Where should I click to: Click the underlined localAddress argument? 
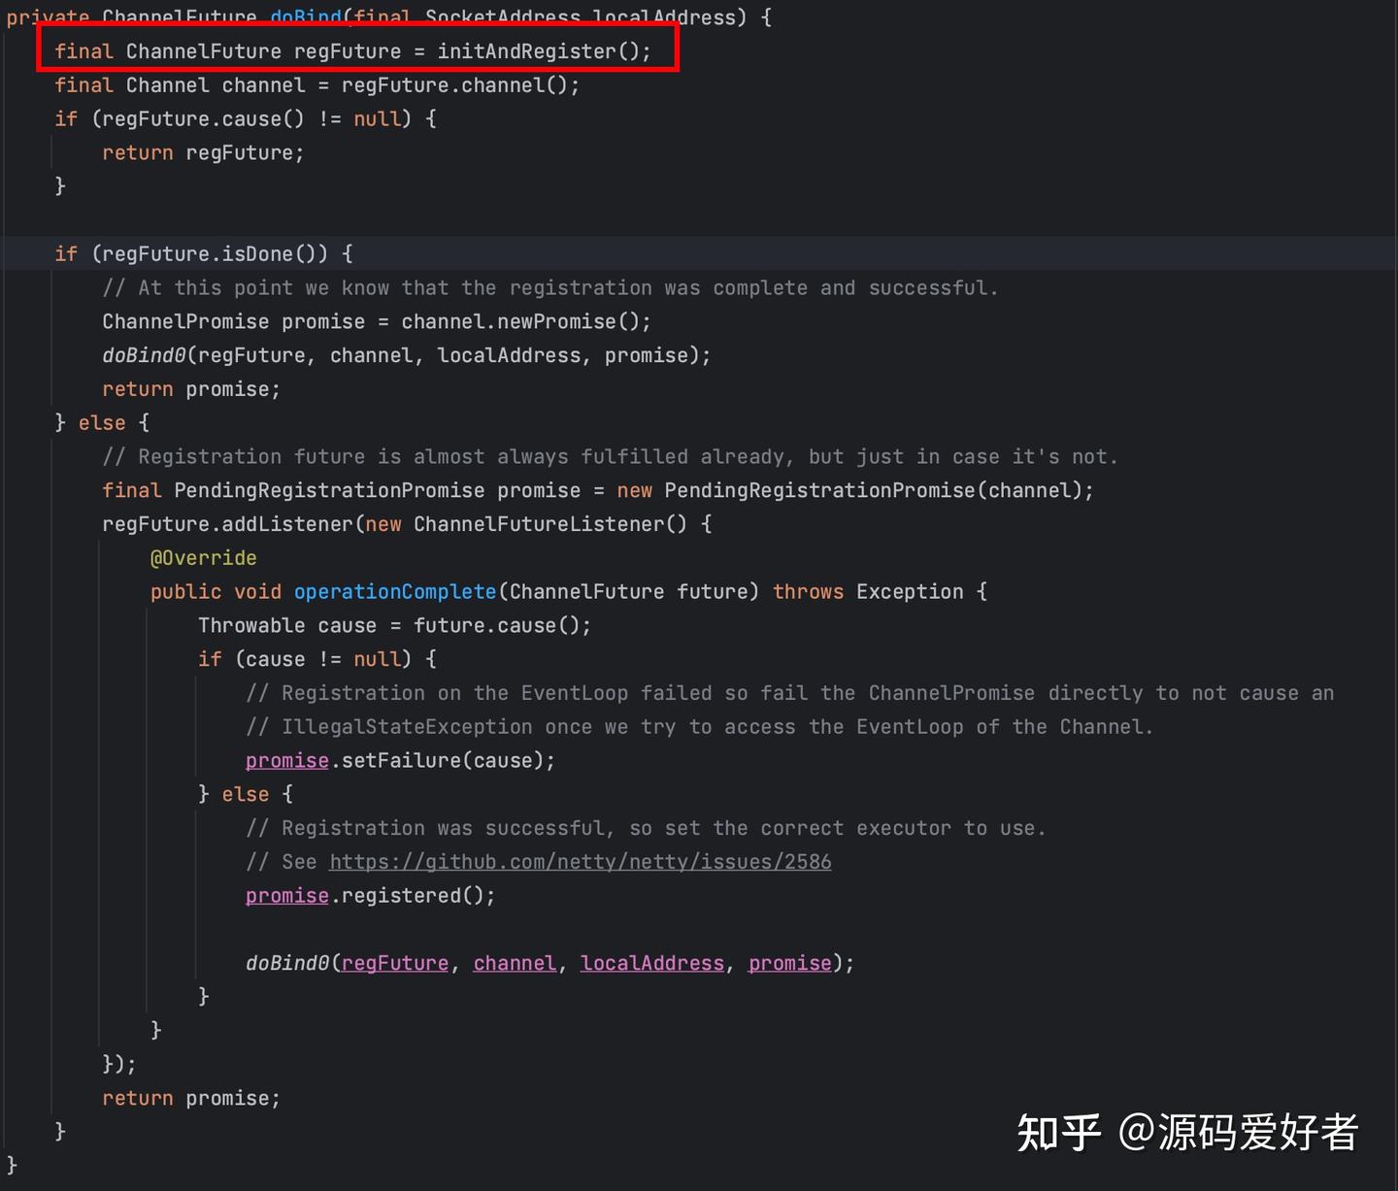[652, 963]
